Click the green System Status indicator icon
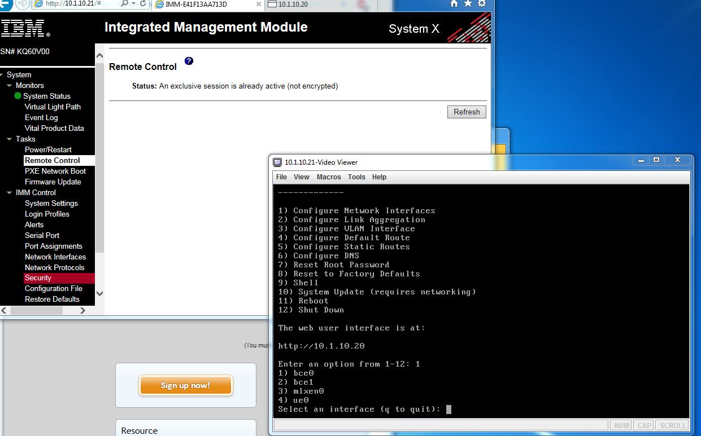 [x=18, y=96]
